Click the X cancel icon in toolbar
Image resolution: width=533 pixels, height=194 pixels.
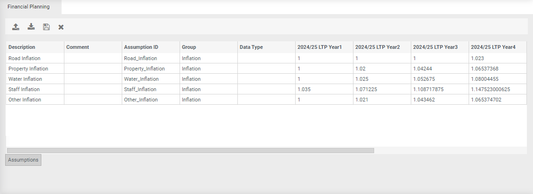(x=61, y=27)
